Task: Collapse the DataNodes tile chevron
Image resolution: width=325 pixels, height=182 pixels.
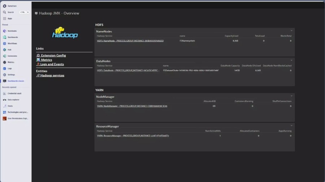Action: pos(291,60)
